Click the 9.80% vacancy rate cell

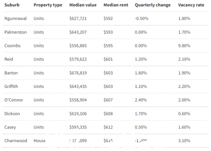tap(184, 46)
